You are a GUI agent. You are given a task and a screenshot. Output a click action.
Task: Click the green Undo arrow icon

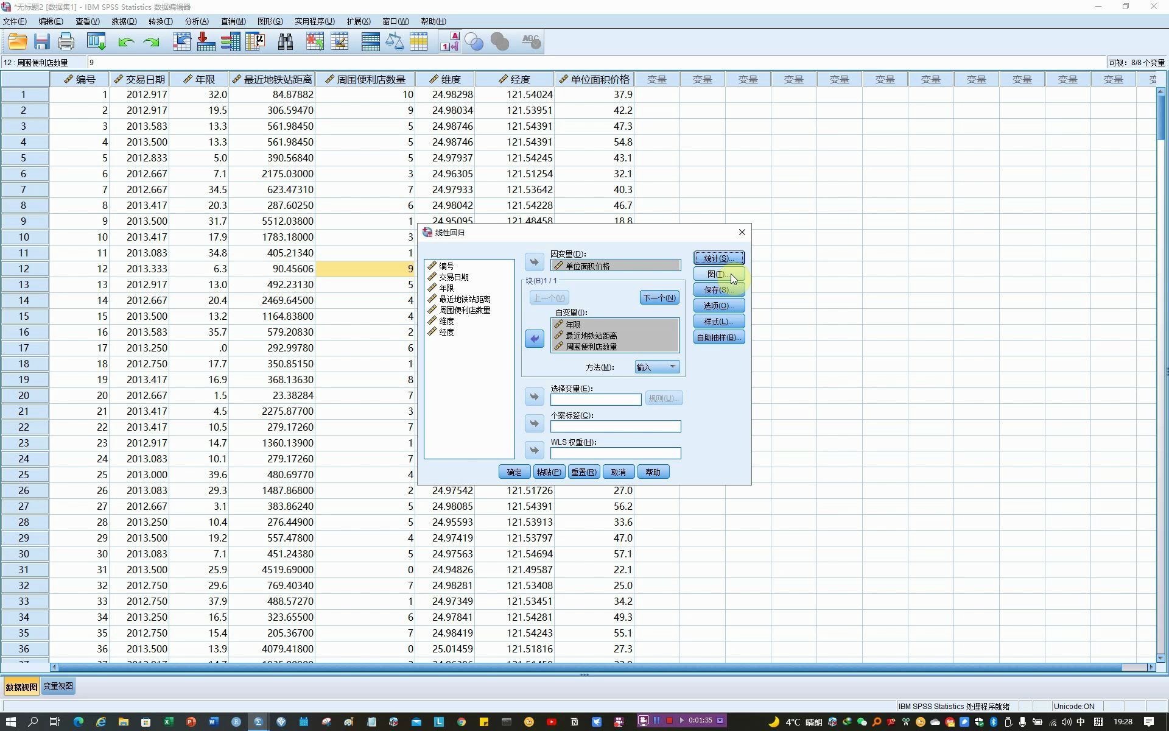click(126, 41)
